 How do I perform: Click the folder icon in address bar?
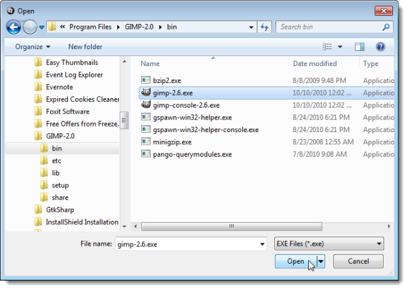click(52, 26)
